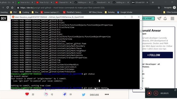
Task: Add a unicorn reaction to the post
Action: click(46, 94)
